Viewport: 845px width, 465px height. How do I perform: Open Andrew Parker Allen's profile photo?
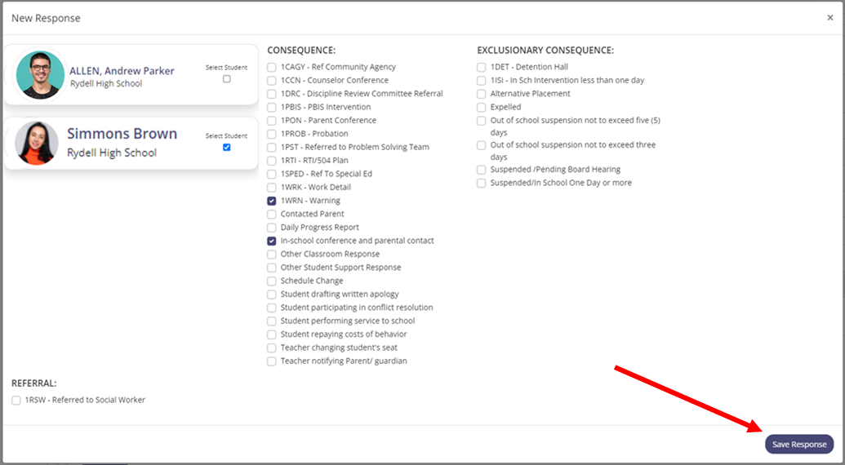(41, 75)
